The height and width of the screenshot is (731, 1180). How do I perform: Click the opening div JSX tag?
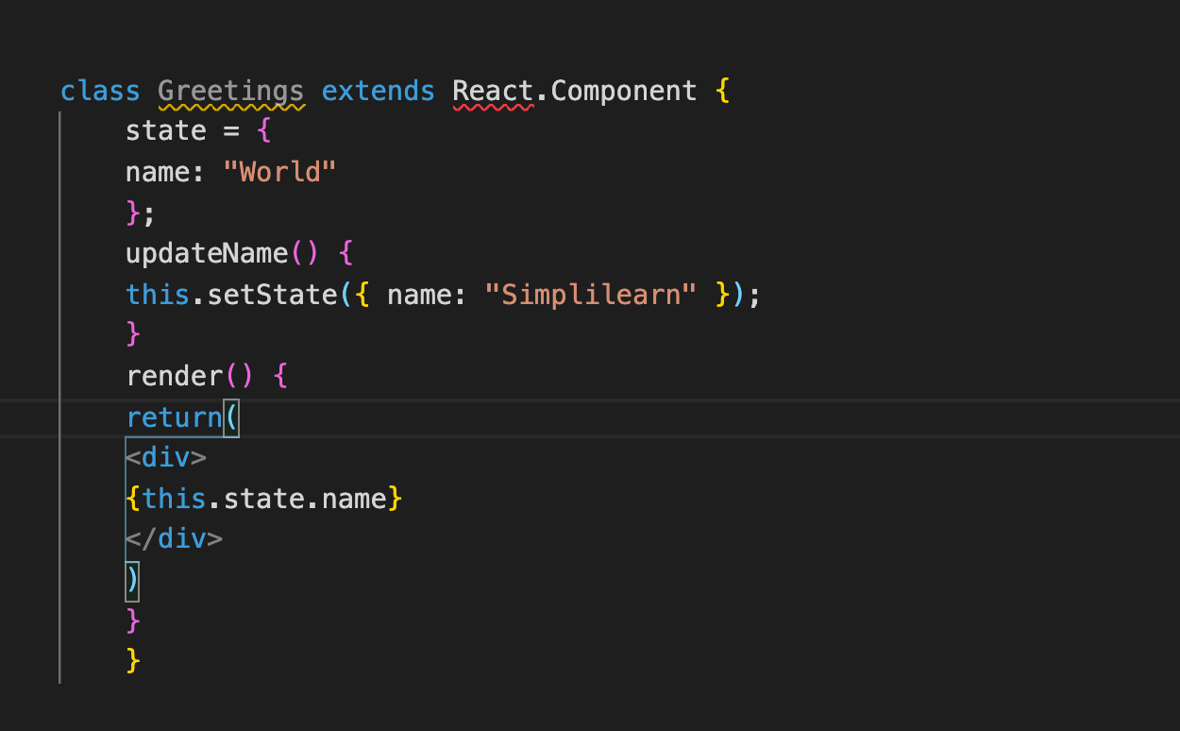pyautogui.click(x=166, y=457)
